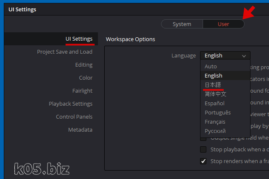Enable the Stop playback checkbox
This screenshot has width=269, height=179.
(x=203, y=150)
